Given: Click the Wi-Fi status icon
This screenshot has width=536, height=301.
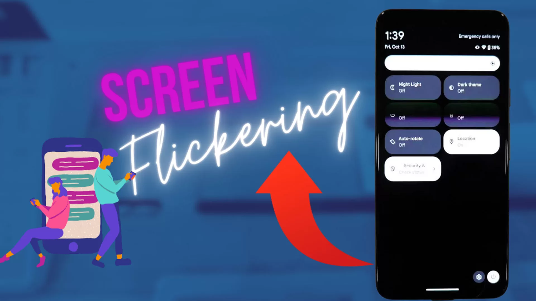Looking at the screenshot, I should [483, 48].
